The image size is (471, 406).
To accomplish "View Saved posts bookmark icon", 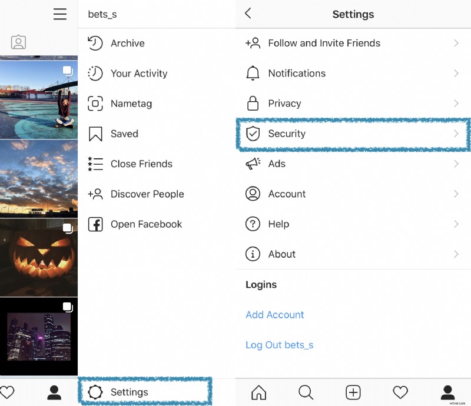I will [97, 134].
